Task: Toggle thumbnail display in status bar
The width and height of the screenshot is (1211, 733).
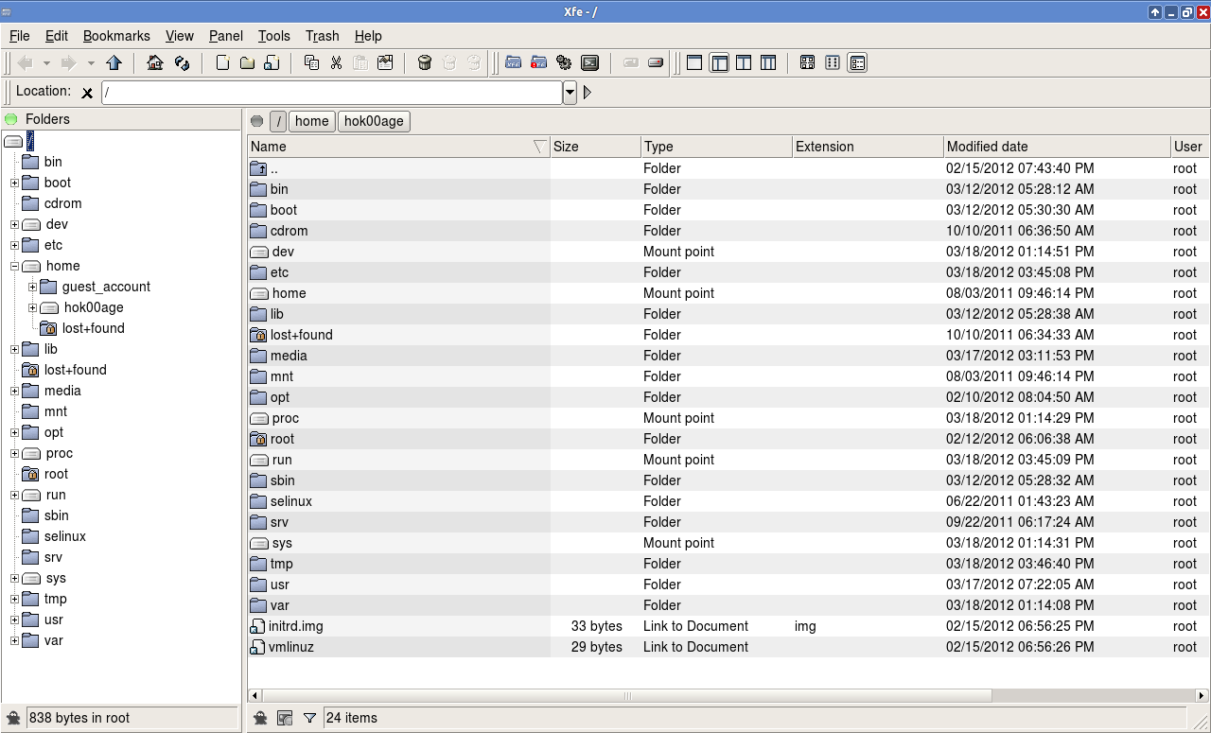Action: tap(285, 718)
